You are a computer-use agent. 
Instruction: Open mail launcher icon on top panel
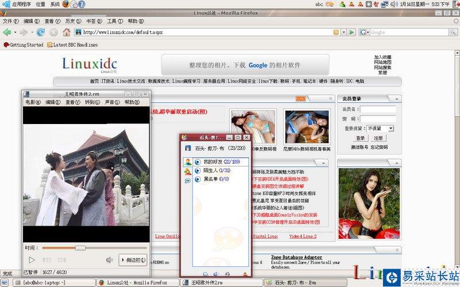pyautogui.click(x=74, y=4)
